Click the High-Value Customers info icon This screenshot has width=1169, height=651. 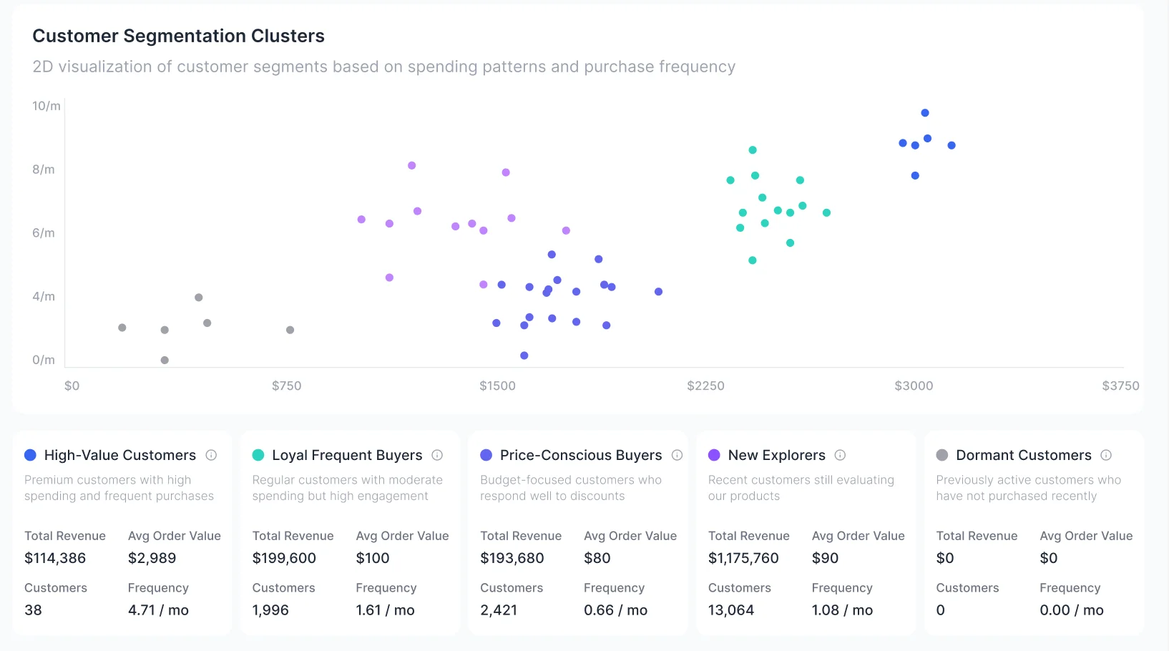coord(212,455)
